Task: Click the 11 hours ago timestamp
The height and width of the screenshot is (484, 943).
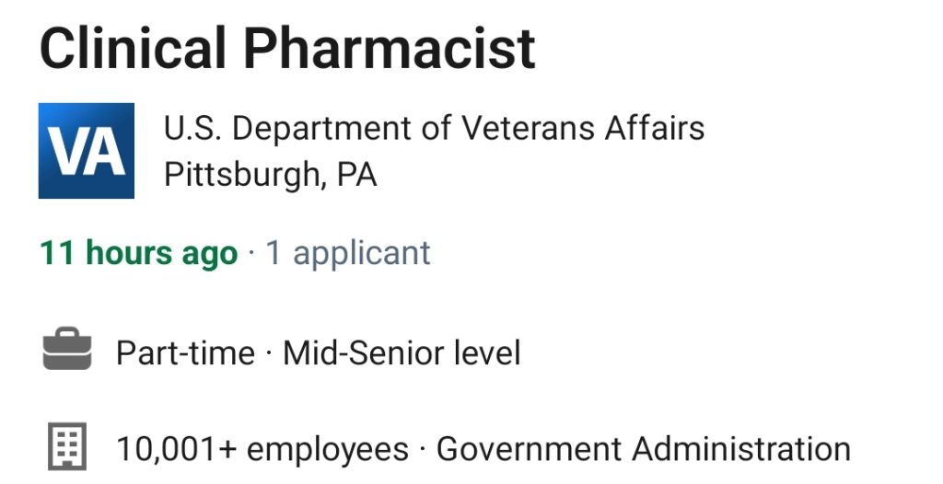Action: pyautogui.click(x=138, y=252)
